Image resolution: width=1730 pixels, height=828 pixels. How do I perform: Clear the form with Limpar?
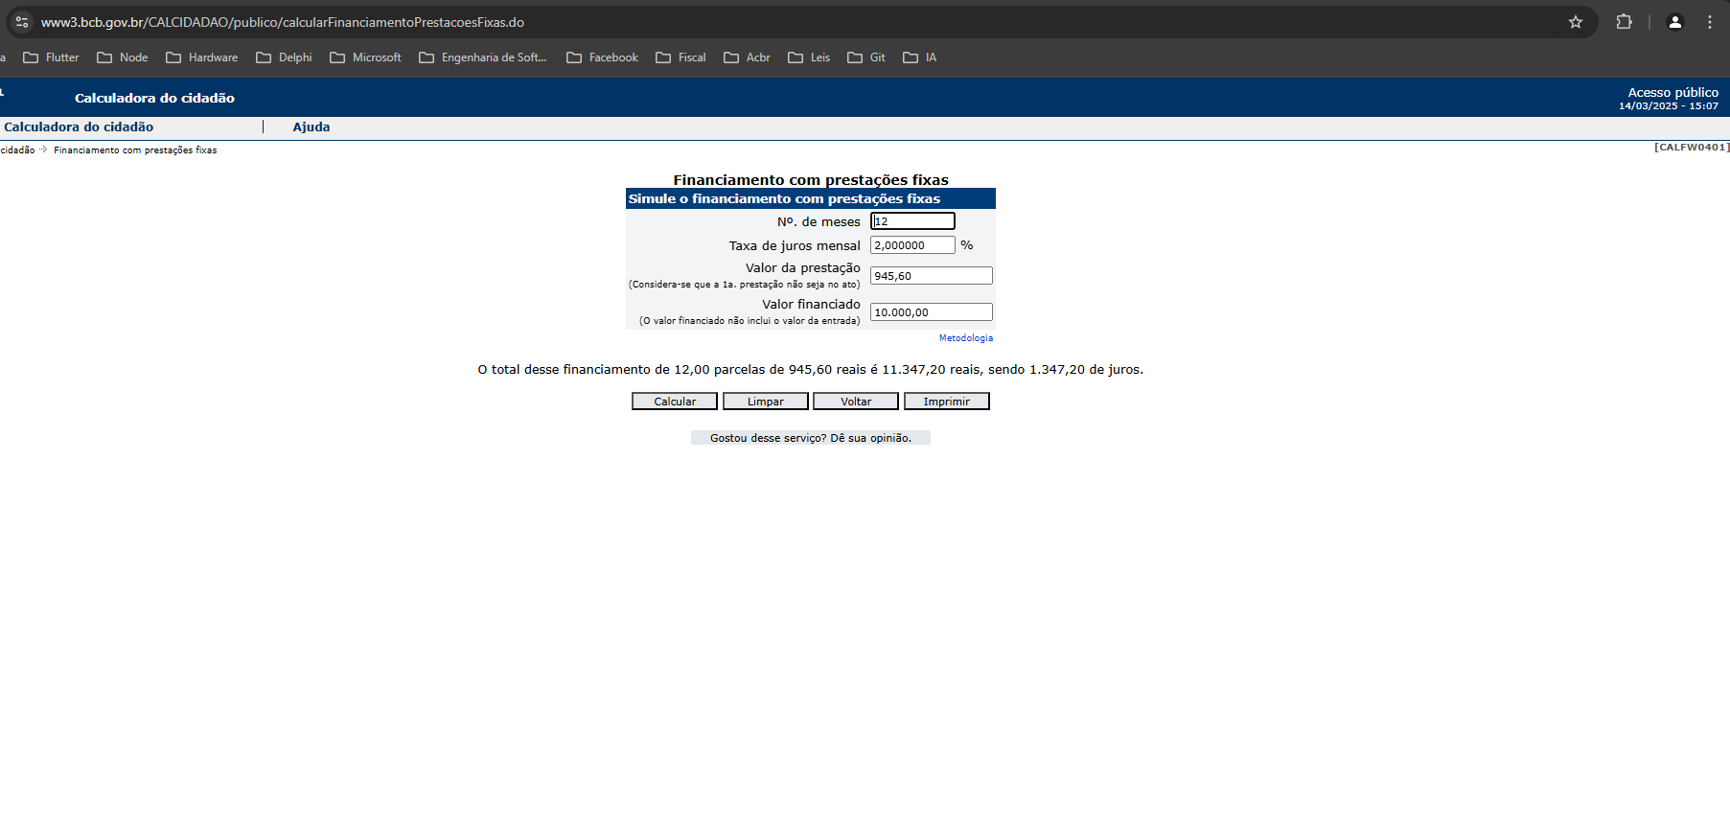tap(765, 402)
